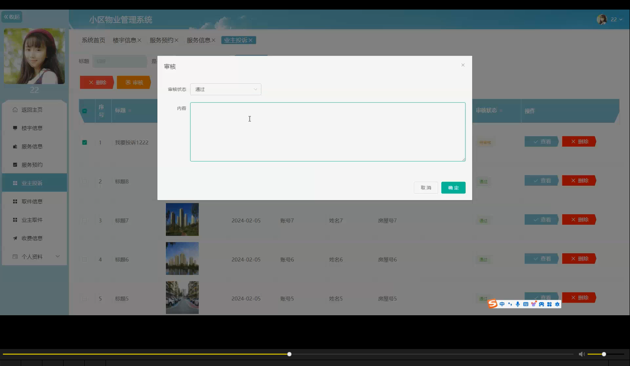Check the select-all checkbox in table header

(x=85, y=111)
